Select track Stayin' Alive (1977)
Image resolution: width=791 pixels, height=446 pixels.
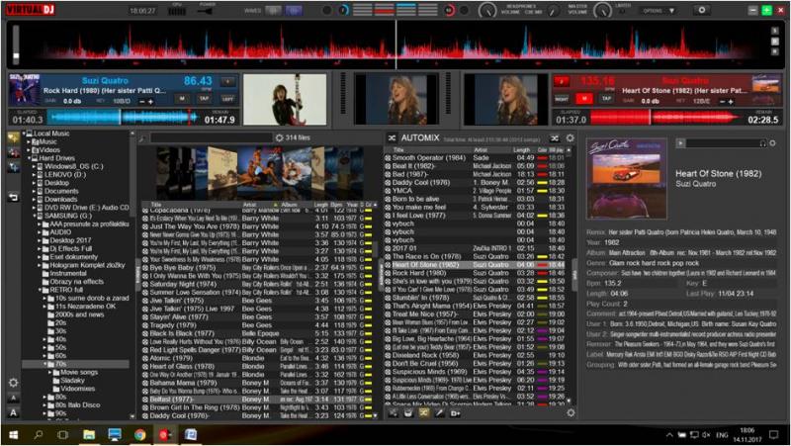point(258,316)
